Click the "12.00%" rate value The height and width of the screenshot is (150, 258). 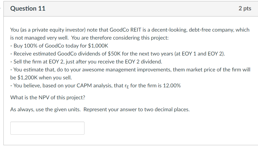point(171,86)
